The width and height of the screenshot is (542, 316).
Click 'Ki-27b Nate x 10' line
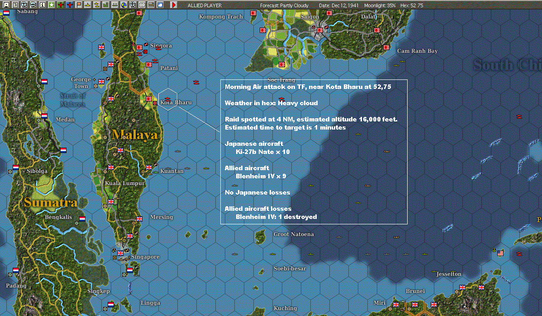(x=263, y=152)
